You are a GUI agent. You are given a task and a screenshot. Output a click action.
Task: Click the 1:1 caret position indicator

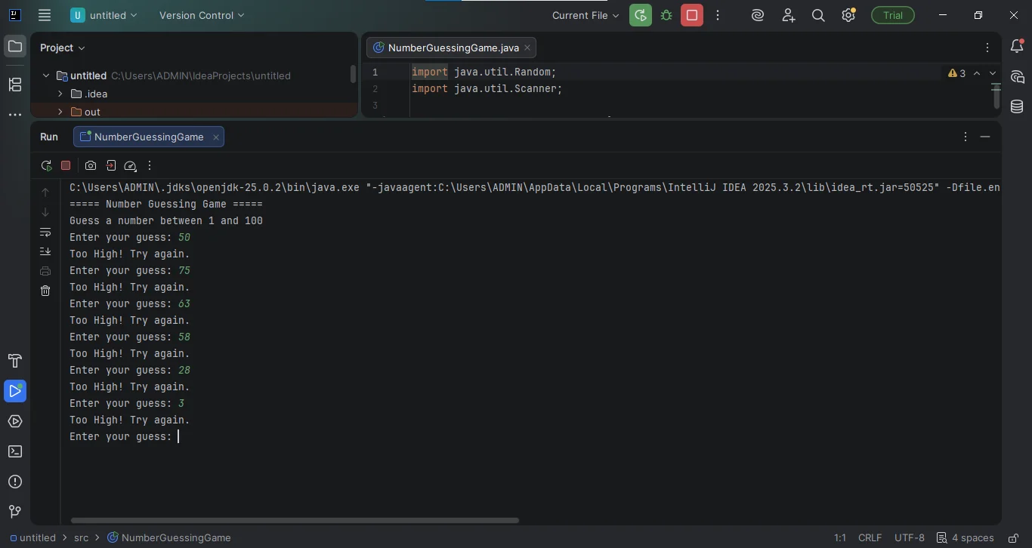(x=840, y=538)
